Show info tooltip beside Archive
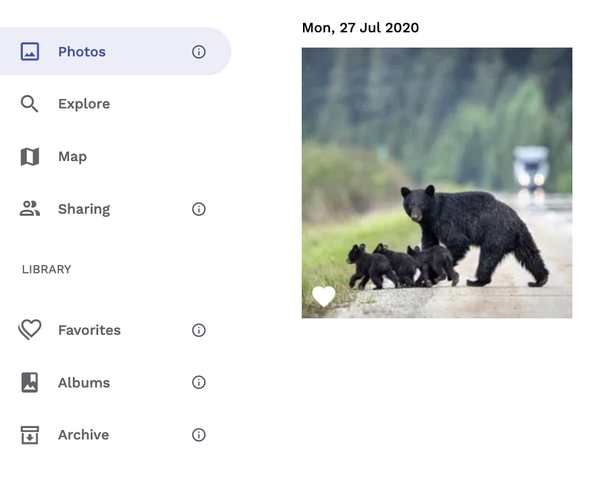The image size is (606, 501). tap(198, 435)
